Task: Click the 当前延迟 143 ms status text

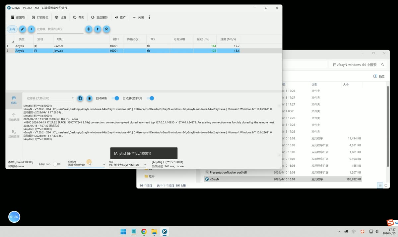Action: point(168,166)
